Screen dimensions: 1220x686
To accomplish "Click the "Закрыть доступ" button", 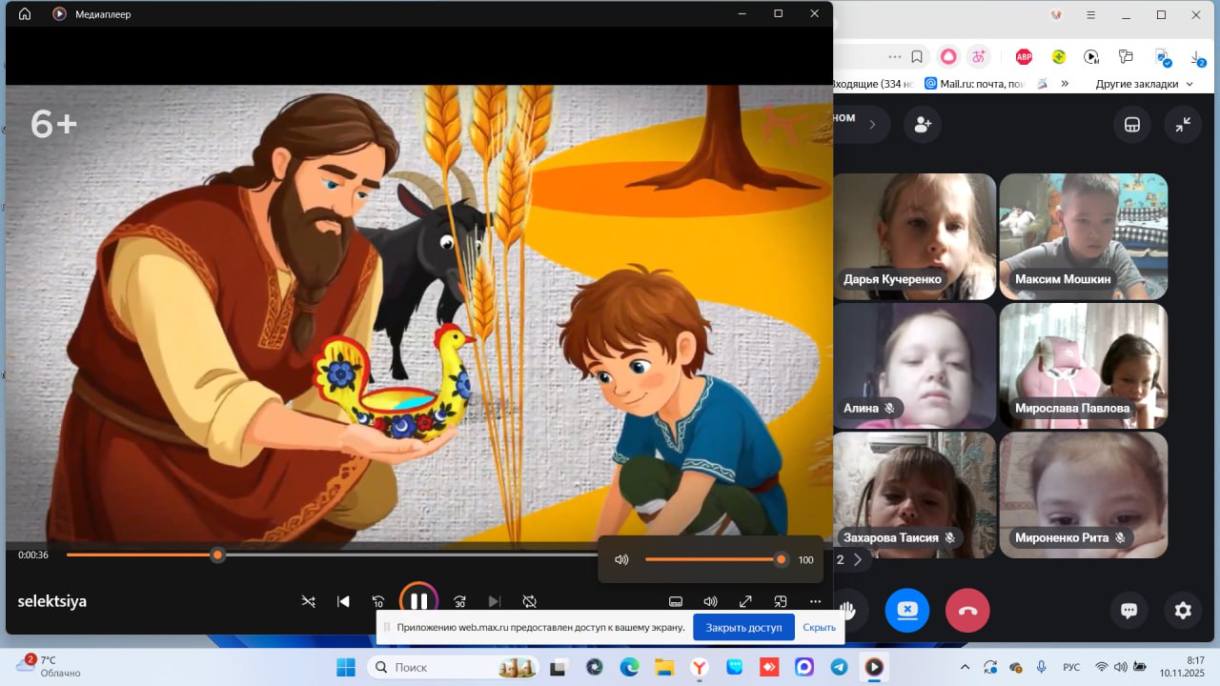I will 743,627.
